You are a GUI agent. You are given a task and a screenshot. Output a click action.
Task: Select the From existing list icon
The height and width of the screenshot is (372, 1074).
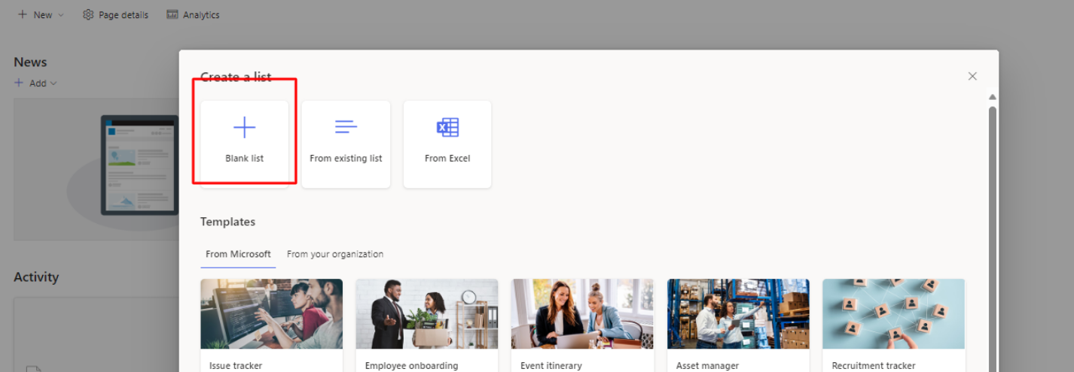346,127
